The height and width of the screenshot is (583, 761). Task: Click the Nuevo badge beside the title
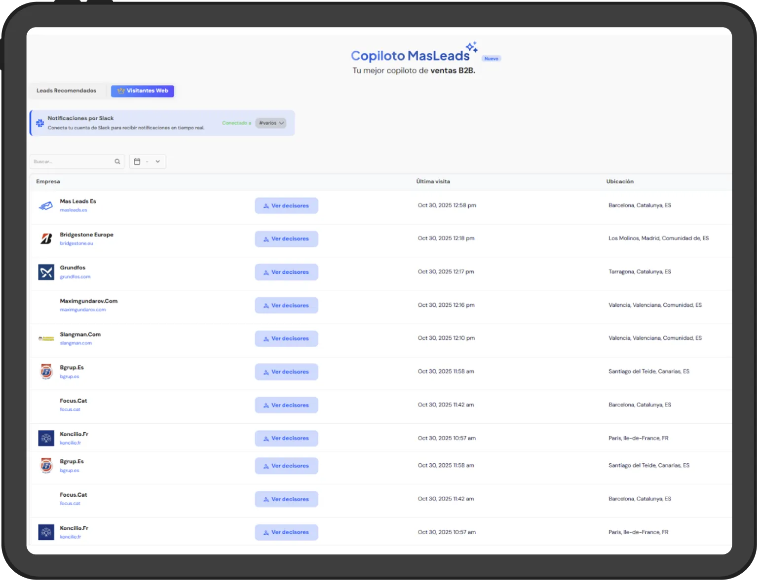tap(491, 59)
